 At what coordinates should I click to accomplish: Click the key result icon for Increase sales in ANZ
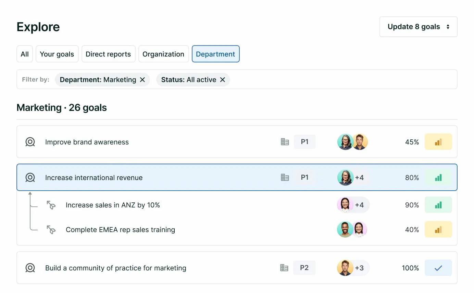coord(51,205)
